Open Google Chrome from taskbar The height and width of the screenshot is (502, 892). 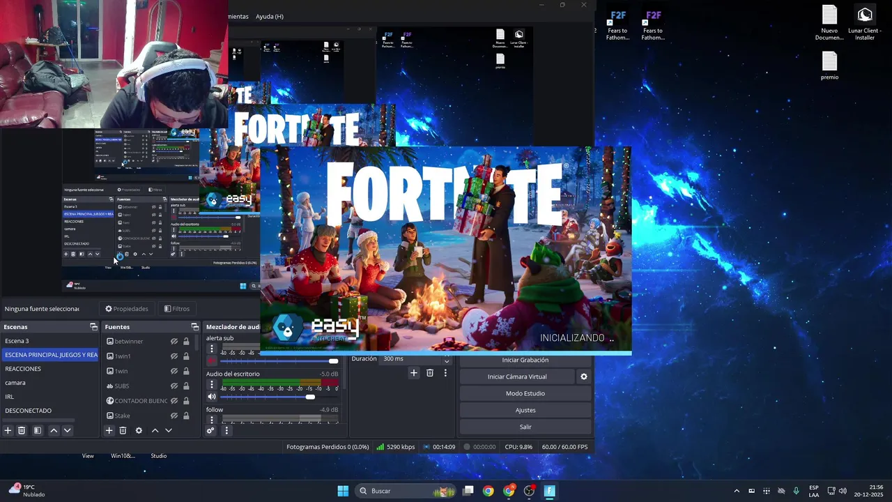[x=488, y=491]
